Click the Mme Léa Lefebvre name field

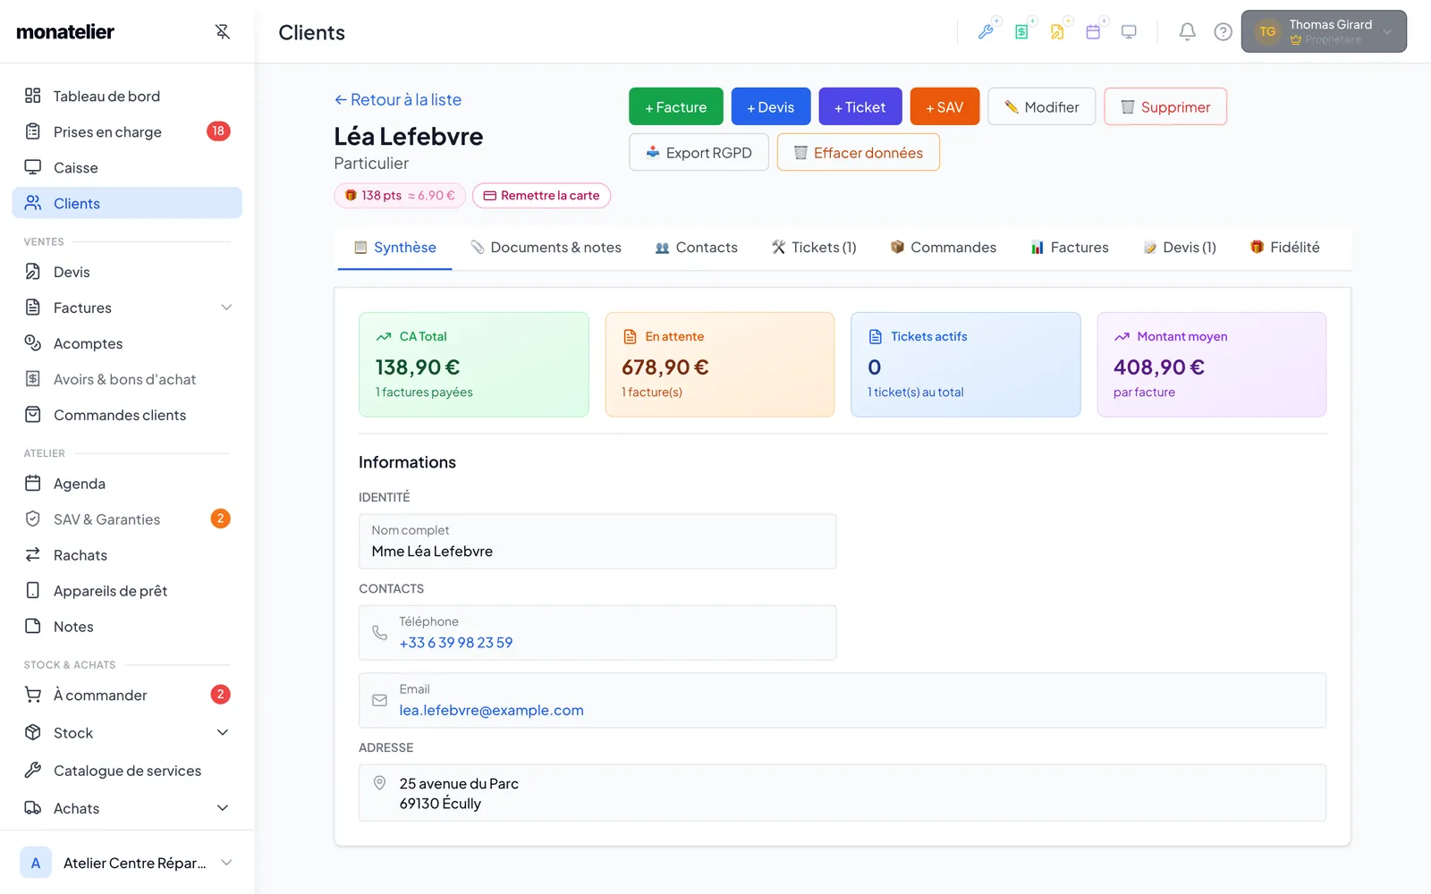[597, 541]
